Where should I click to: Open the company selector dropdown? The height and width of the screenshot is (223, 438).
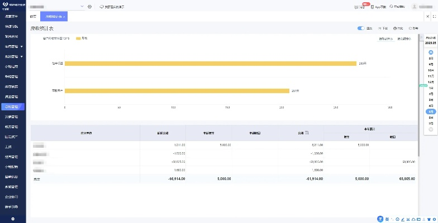pyautogui.click(x=82, y=7)
